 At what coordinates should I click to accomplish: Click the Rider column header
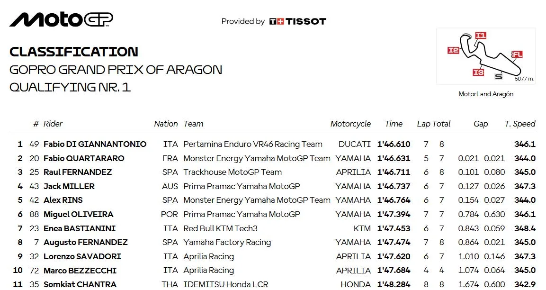click(53, 124)
